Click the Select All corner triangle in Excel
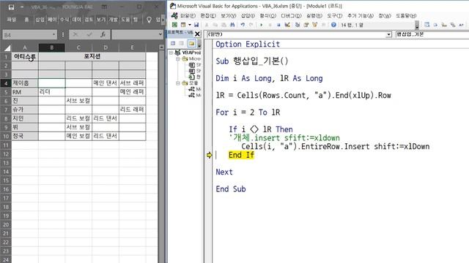The width and height of the screenshot is (469, 263). coord(7,47)
